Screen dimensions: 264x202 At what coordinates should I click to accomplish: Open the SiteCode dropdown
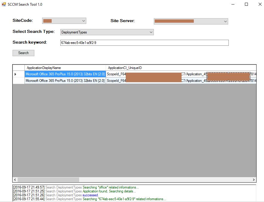(x=64, y=21)
